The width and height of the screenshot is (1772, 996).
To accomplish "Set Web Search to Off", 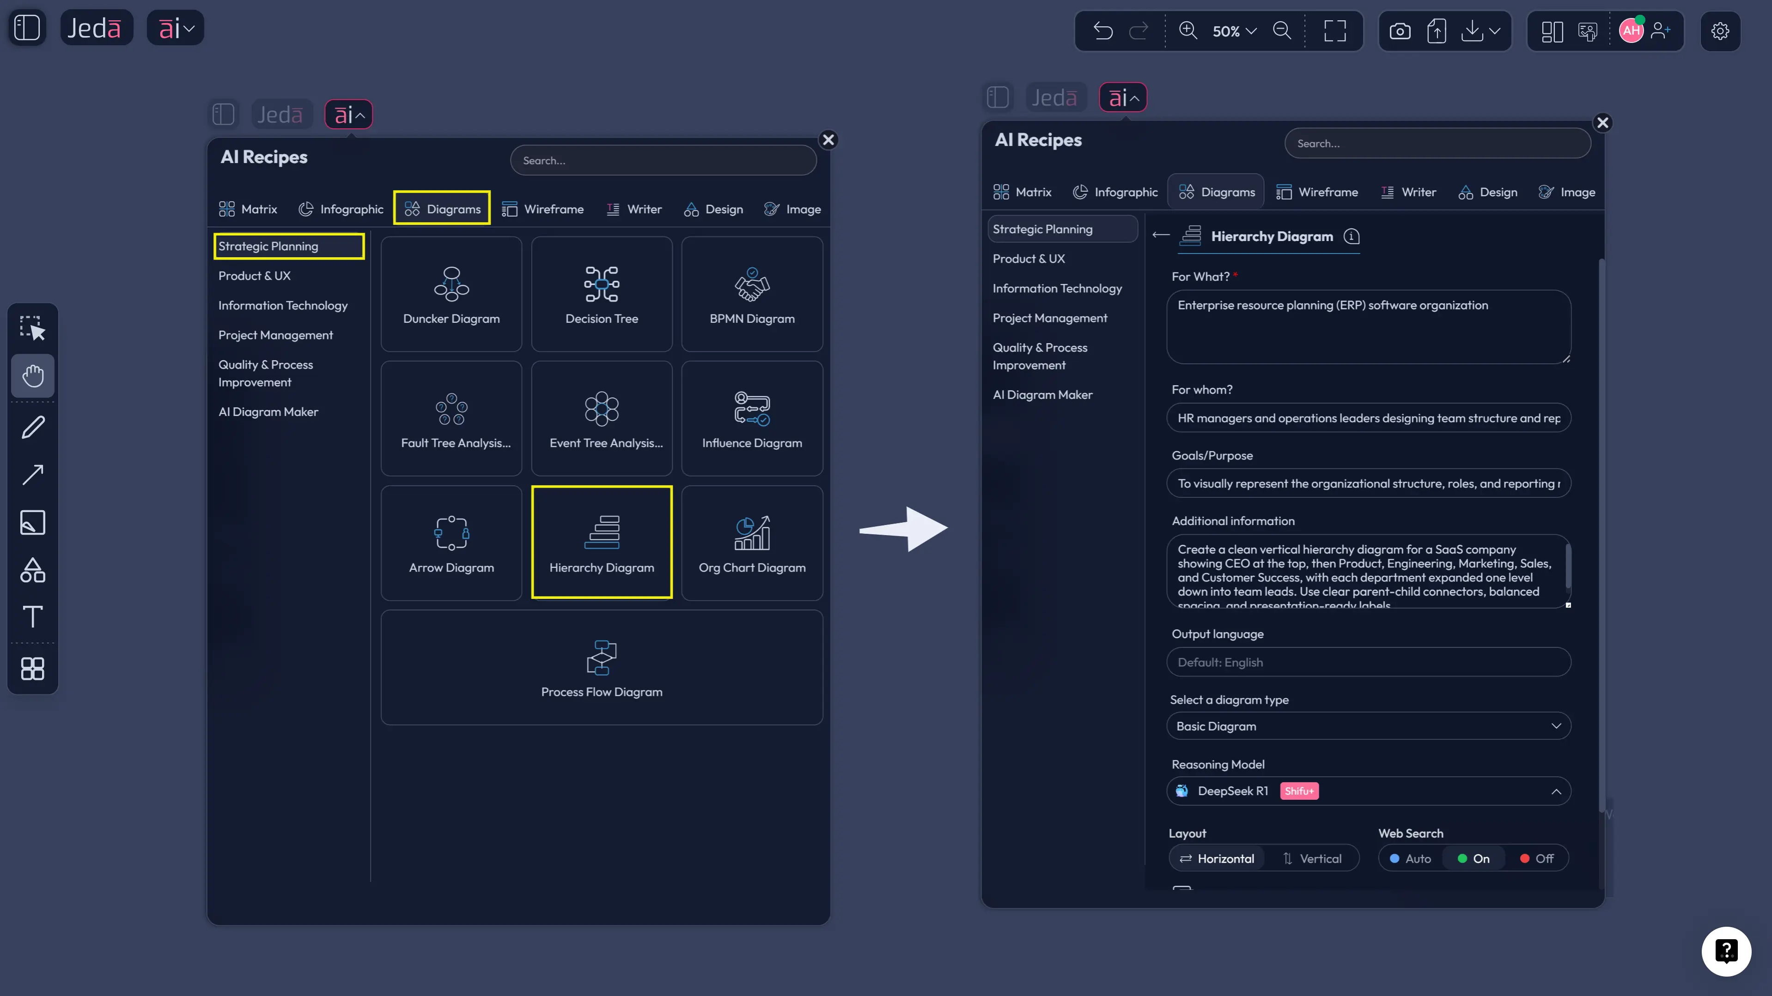I will point(1537,858).
